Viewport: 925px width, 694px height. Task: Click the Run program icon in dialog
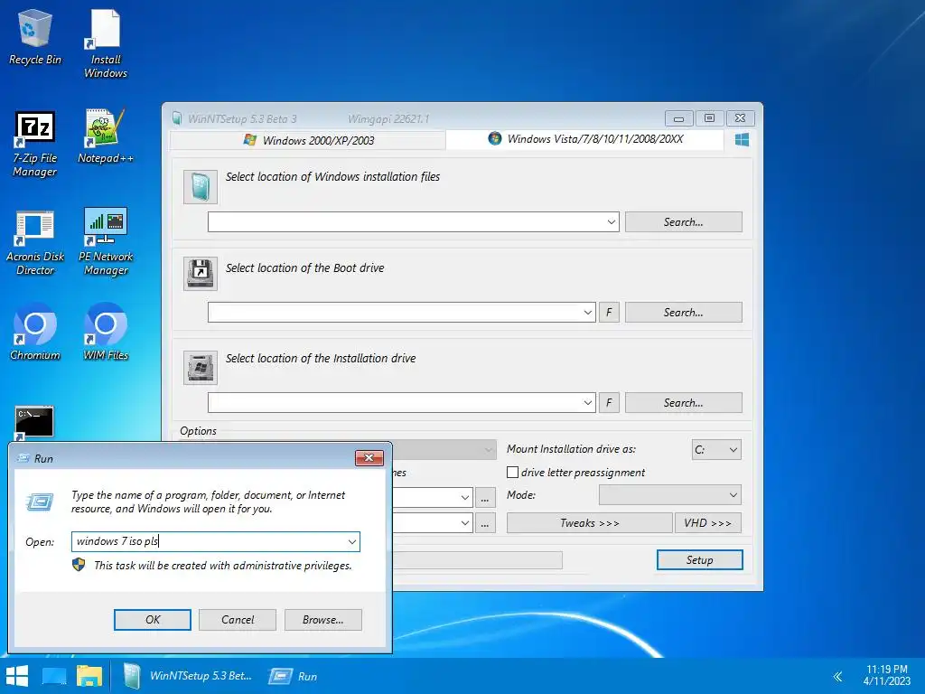40,502
